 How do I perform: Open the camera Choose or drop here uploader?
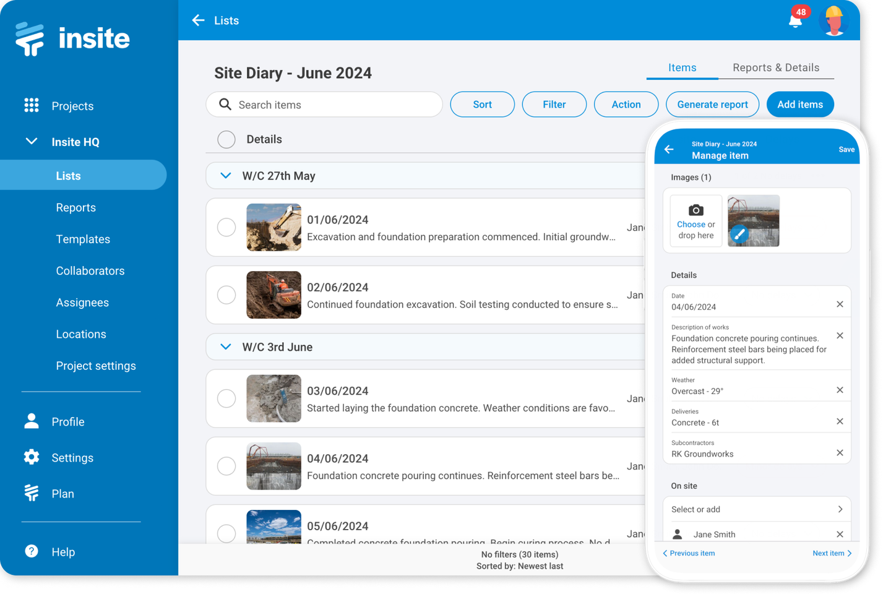click(x=695, y=220)
